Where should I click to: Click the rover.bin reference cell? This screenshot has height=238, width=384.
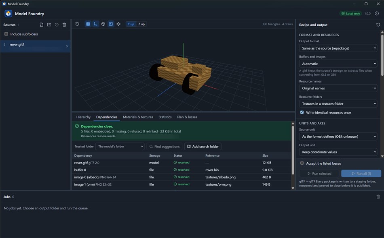tap(212, 170)
